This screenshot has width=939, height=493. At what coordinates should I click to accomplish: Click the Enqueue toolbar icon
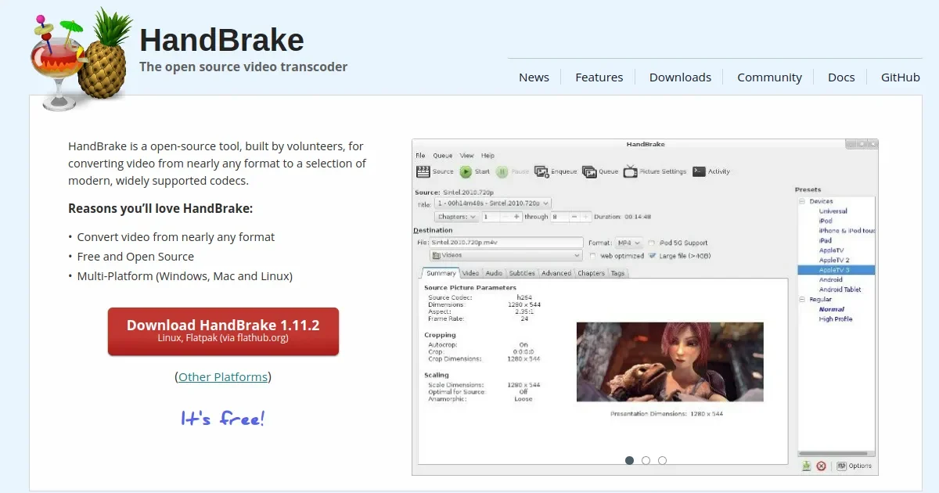pos(542,171)
